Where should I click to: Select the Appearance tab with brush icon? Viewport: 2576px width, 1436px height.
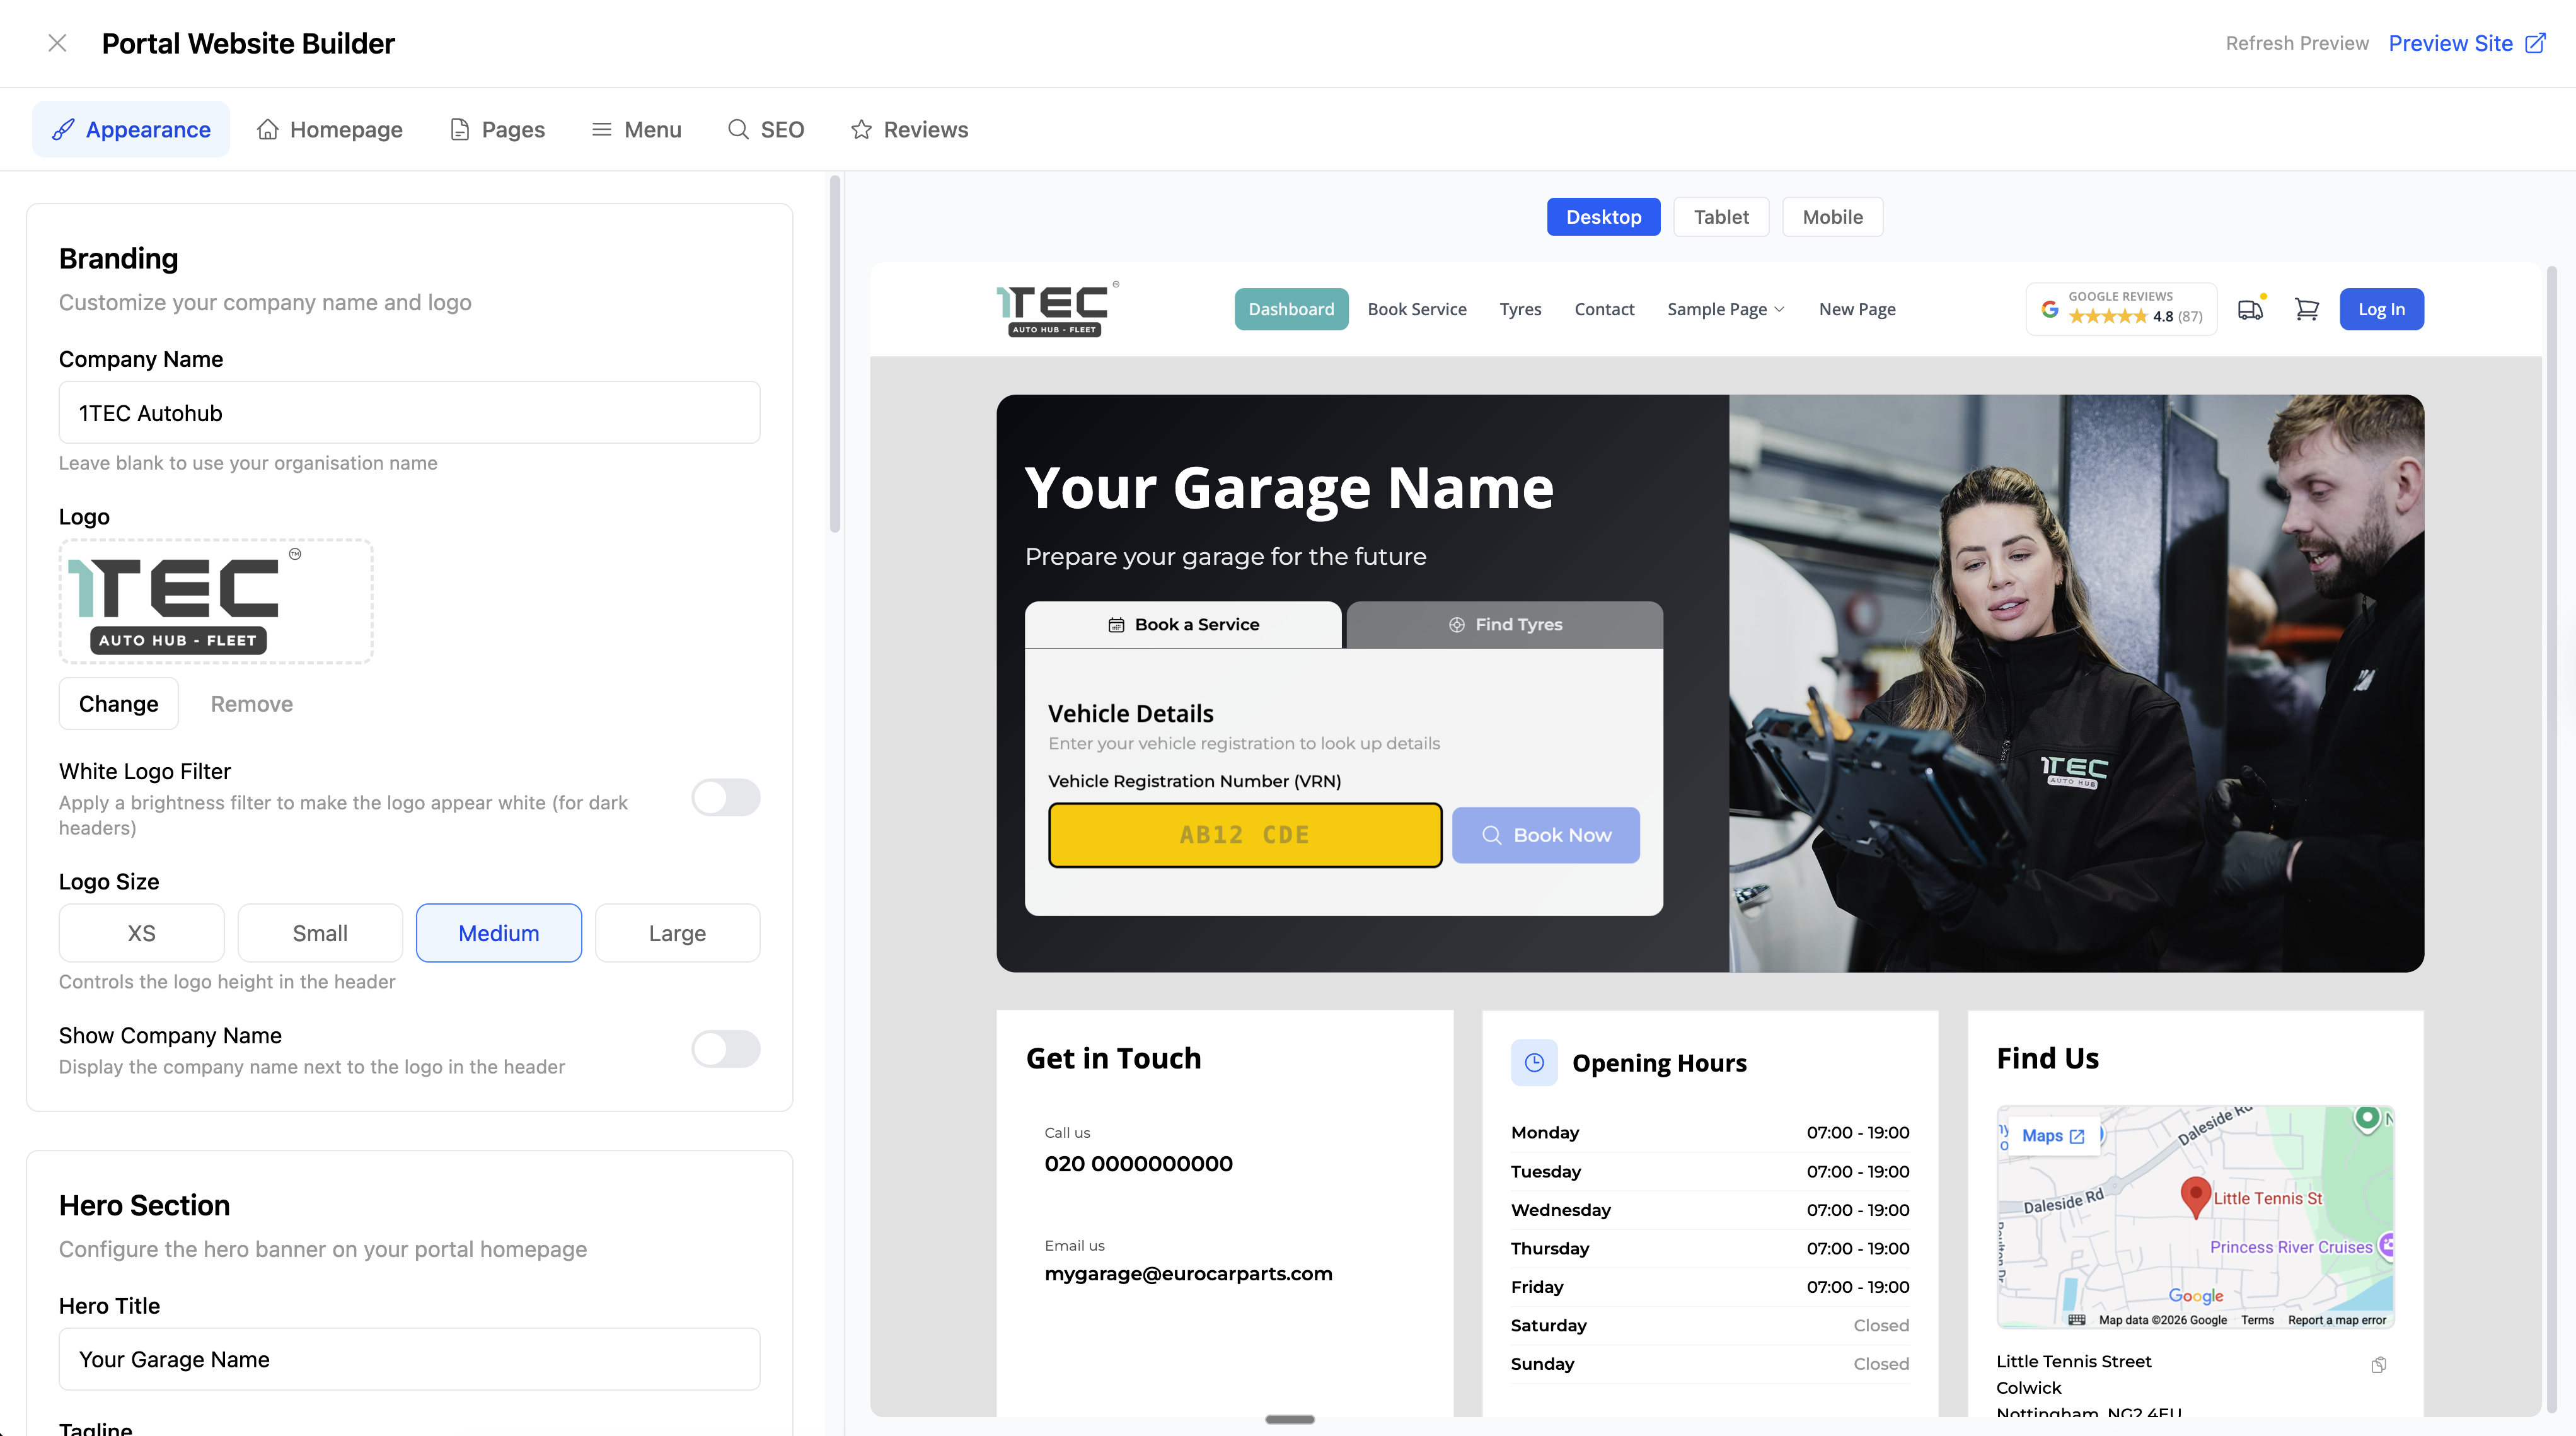click(130, 129)
